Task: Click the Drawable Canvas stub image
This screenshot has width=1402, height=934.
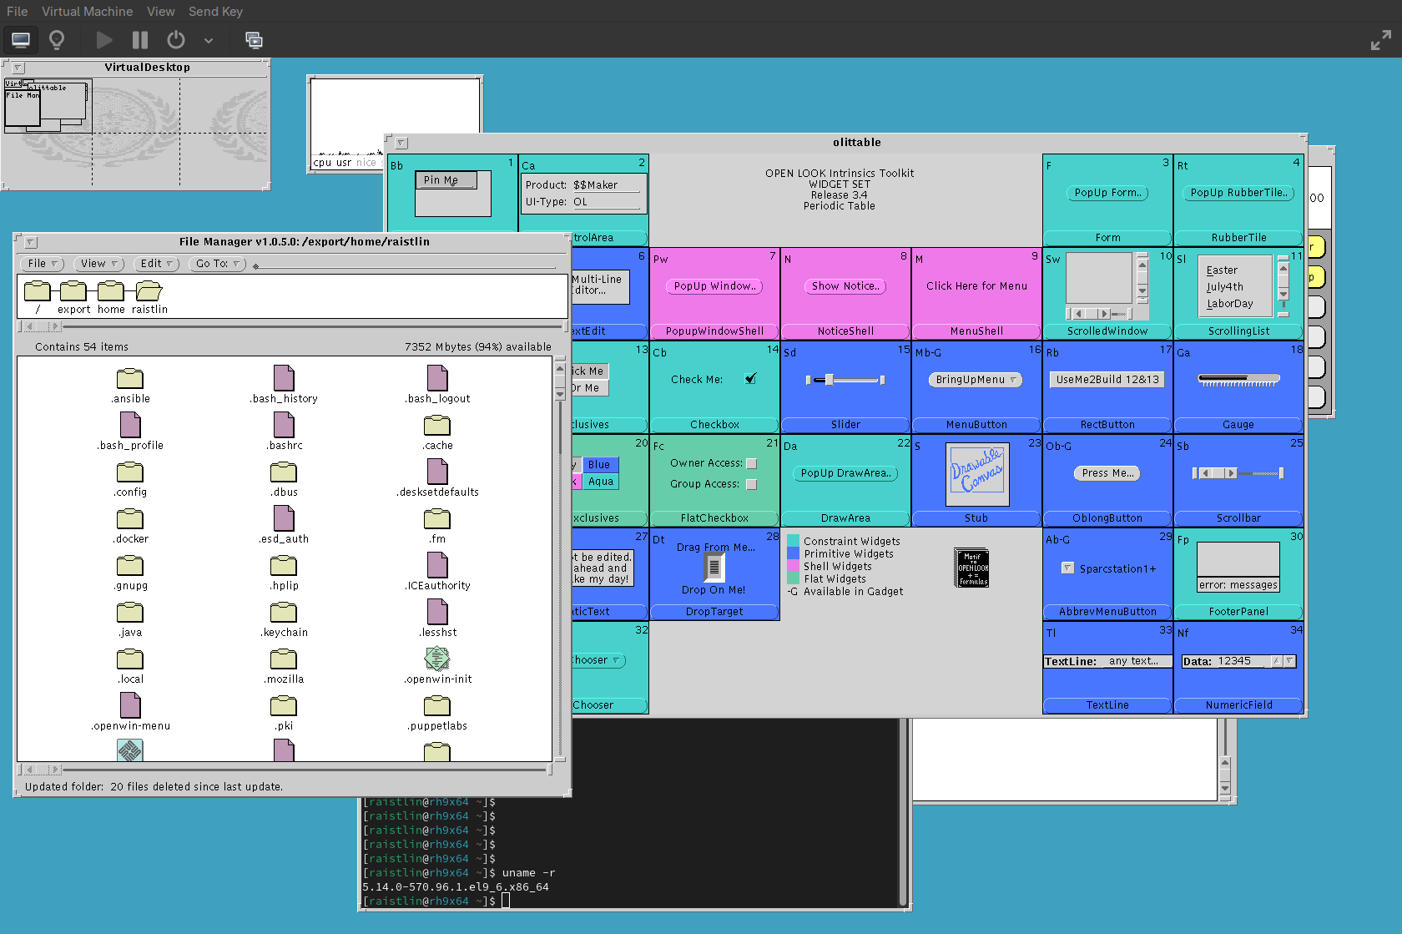Action: (976, 474)
